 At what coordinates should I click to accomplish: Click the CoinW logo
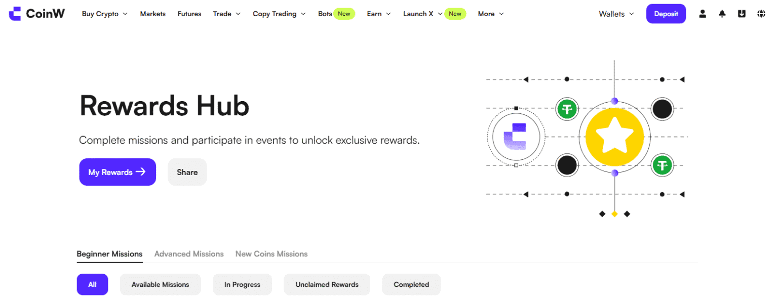pyautogui.click(x=36, y=13)
